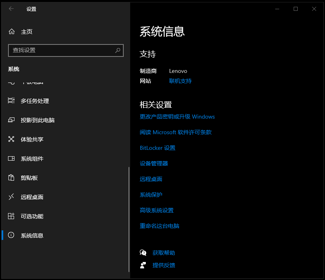Screen dimensions: 325x280
Task: Open 远程桌面 in the sidebar
Action: coord(32,197)
